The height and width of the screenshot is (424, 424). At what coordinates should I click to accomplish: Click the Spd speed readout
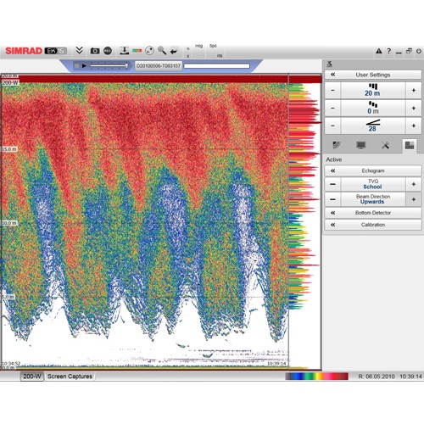coord(213,46)
